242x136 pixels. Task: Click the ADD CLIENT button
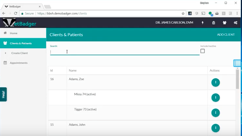pyautogui.click(x=226, y=35)
